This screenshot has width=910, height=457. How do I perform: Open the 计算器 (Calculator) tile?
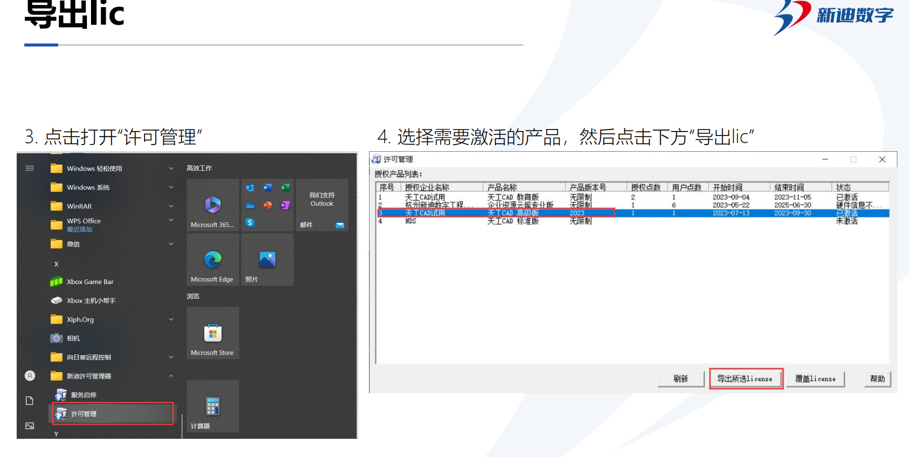(x=212, y=406)
